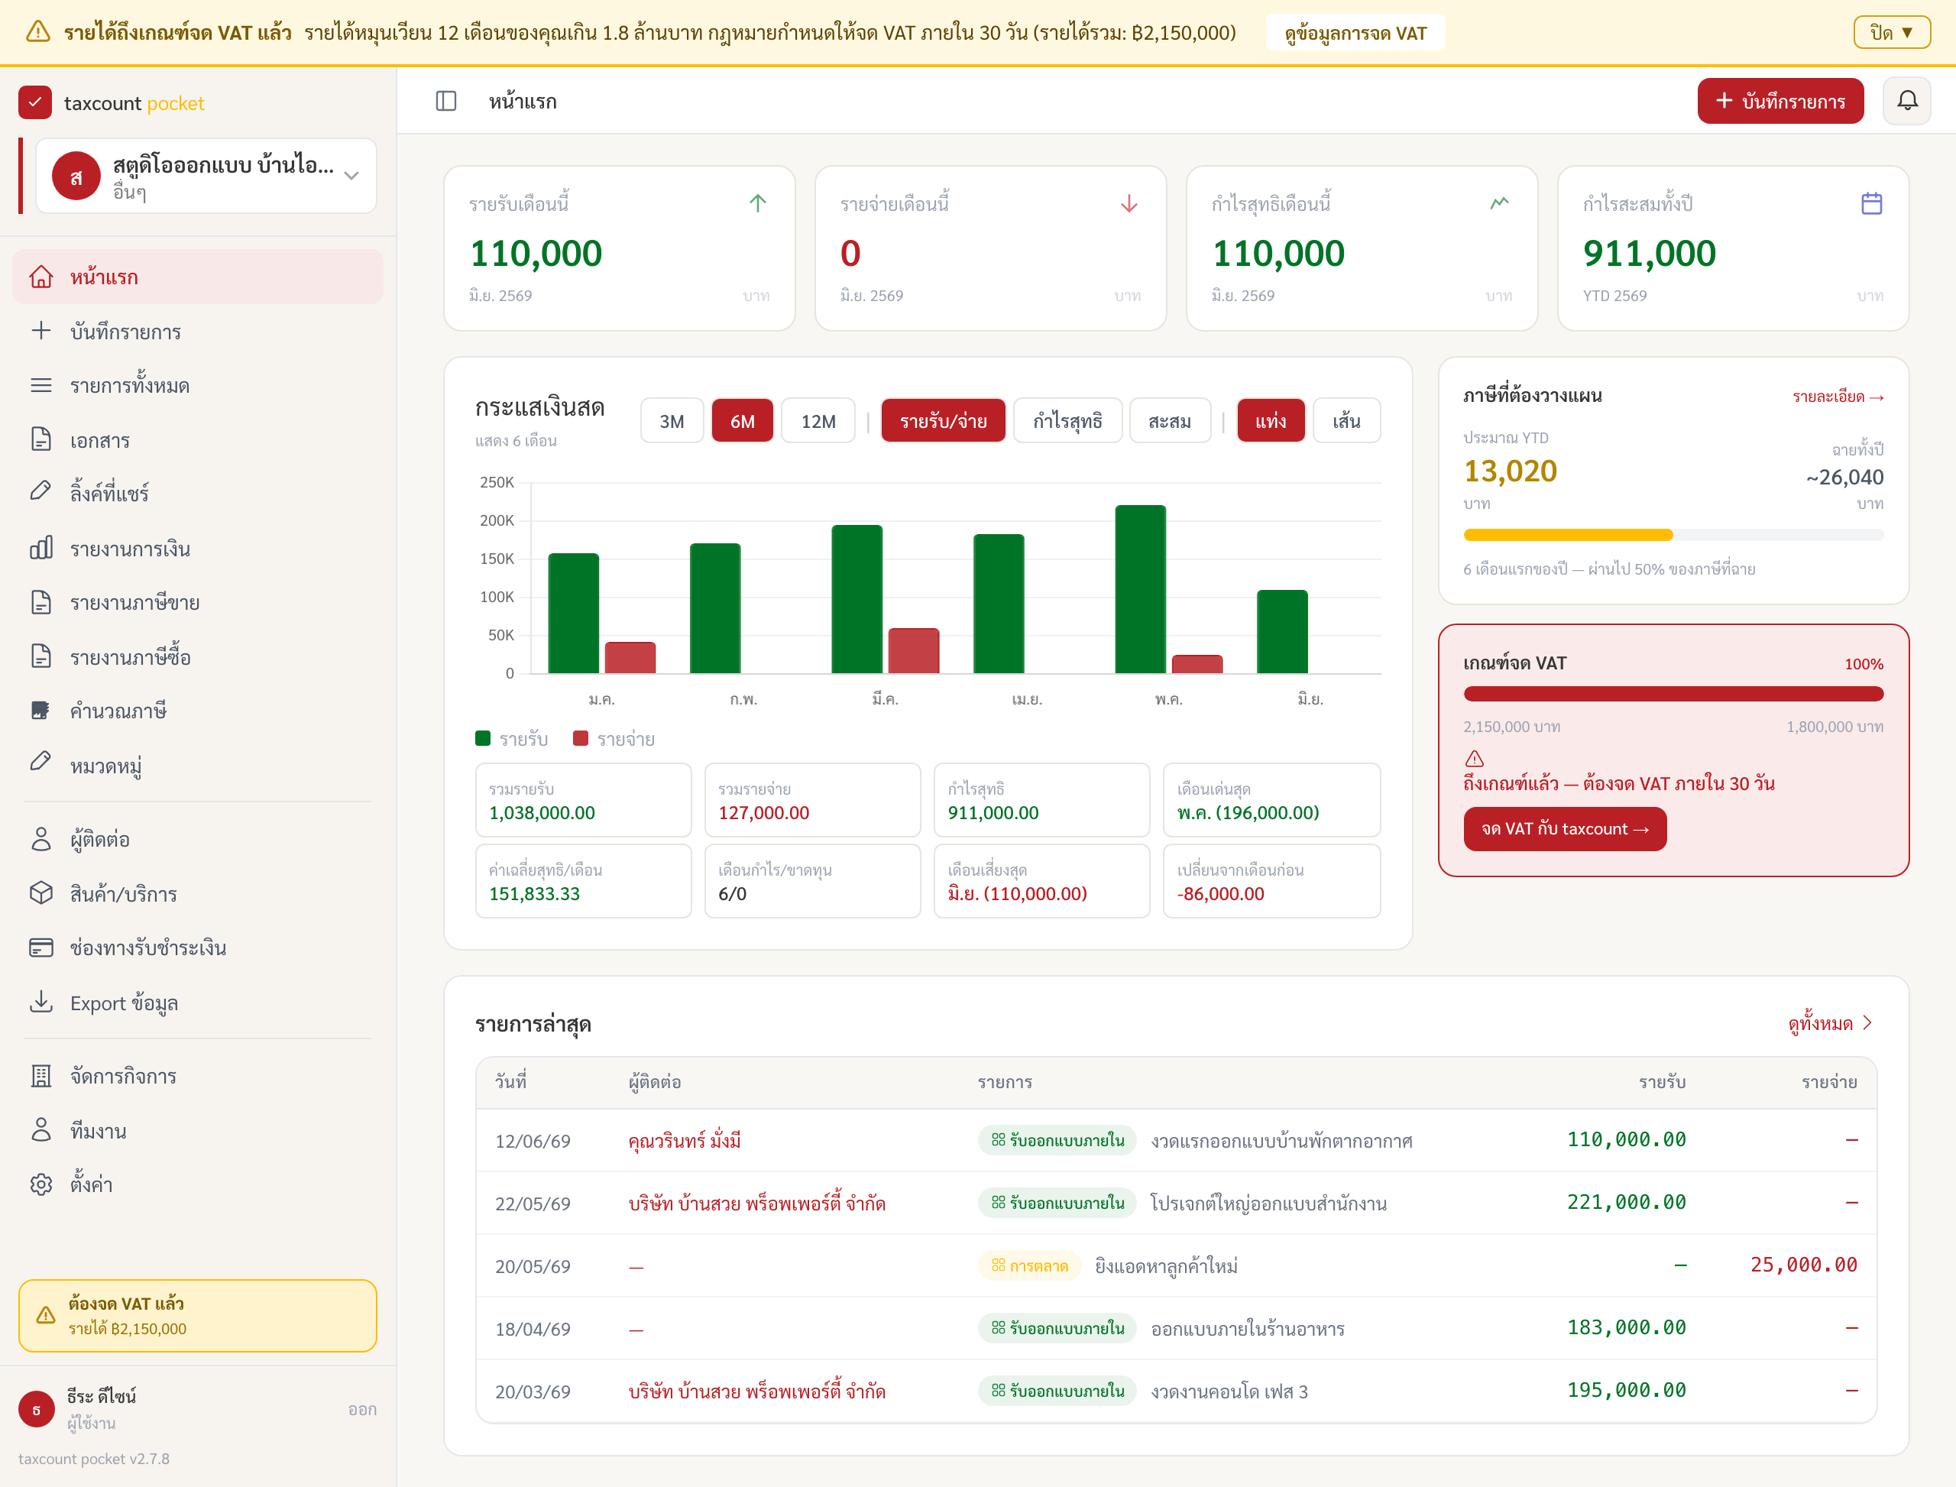The width and height of the screenshot is (1956, 1487).
Task: Click ดูข้อมูลการจด VAT button
Action: click(x=1355, y=33)
